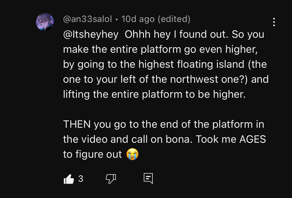Viewport: 292px width, 198px height.
Task: Open the an33salol profile avatar
Action: click(x=45, y=22)
